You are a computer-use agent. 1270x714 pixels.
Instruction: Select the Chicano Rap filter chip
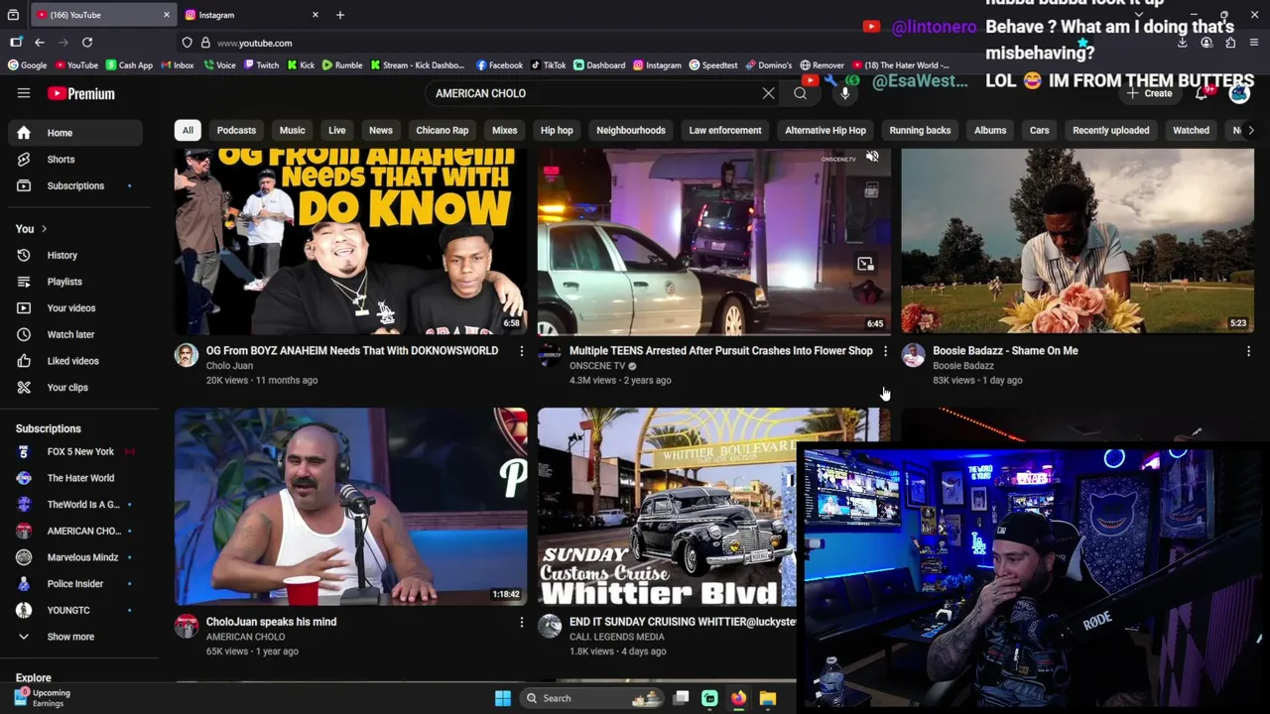click(442, 130)
